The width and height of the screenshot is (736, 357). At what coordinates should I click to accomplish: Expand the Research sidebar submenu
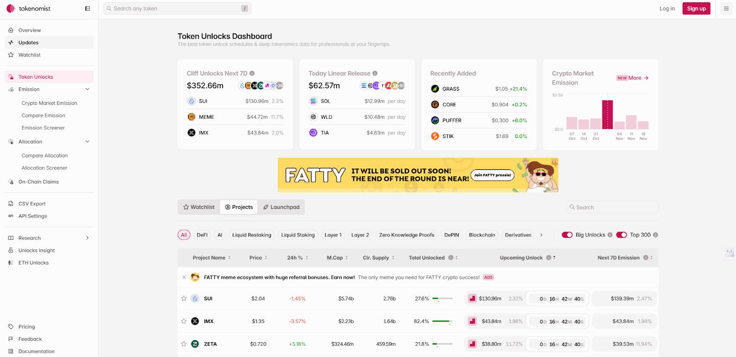(87, 238)
